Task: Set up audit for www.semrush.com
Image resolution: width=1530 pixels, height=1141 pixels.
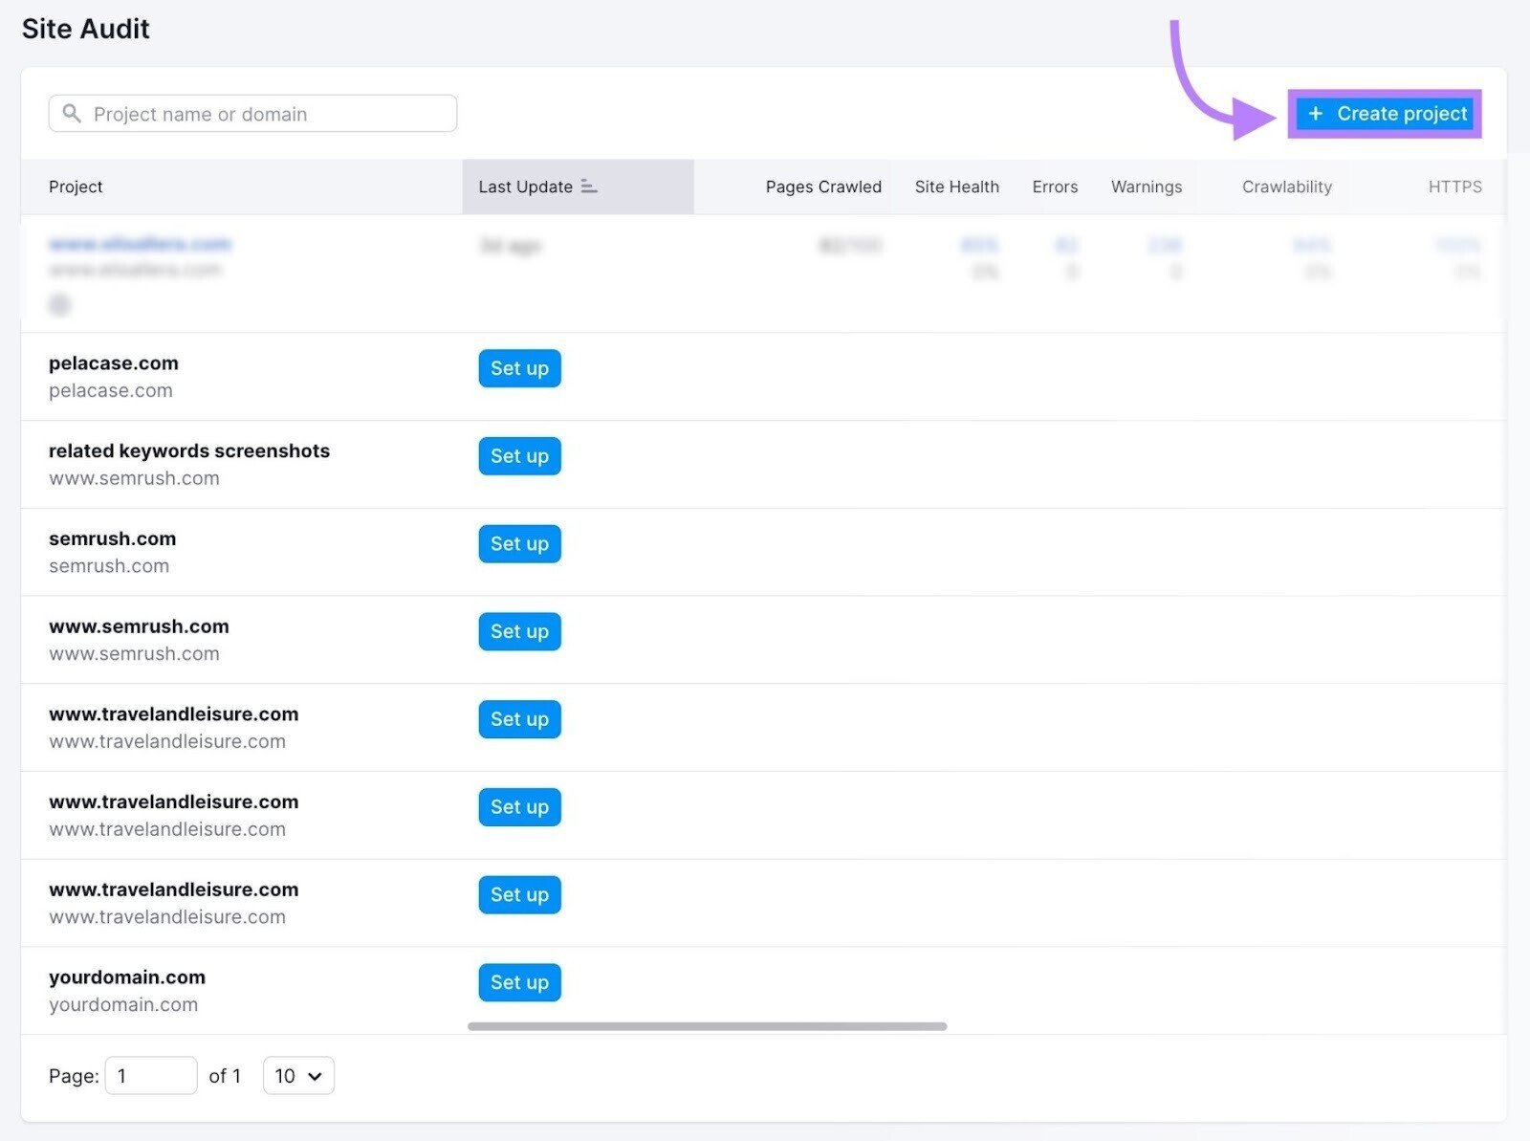Action: click(518, 631)
